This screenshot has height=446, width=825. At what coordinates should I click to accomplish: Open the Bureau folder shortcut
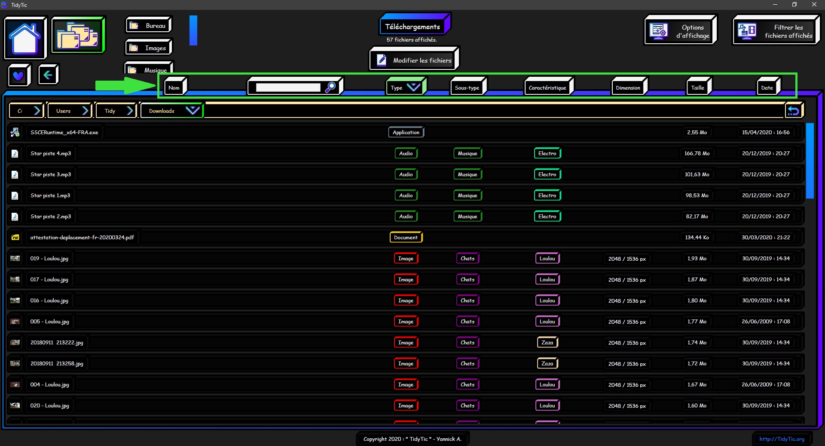point(149,26)
